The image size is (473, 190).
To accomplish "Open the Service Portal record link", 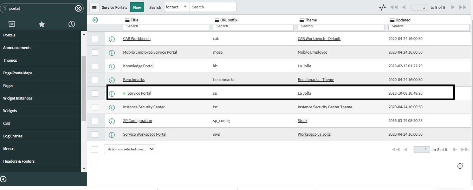I will pyautogui.click(x=139, y=93).
